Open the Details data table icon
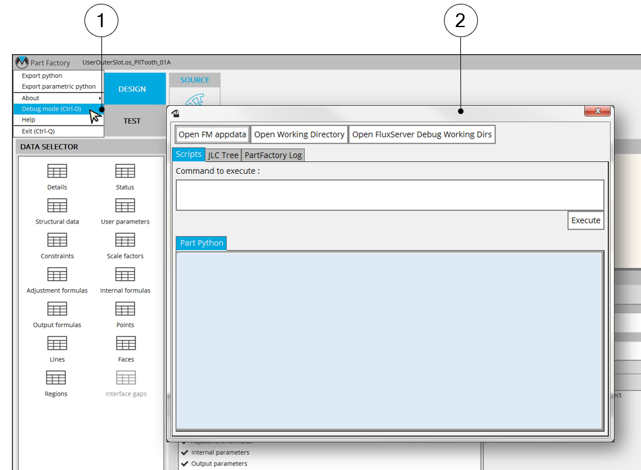This screenshot has width=641, height=470. click(57, 171)
